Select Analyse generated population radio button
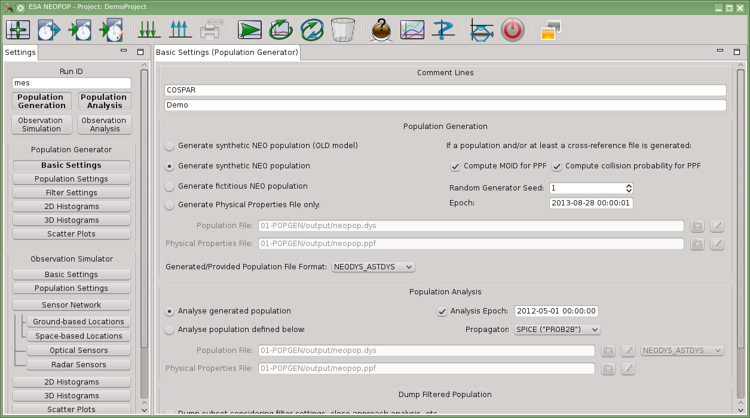This screenshot has width=750, height=418. pyautogui.click(x=170, y=311)
